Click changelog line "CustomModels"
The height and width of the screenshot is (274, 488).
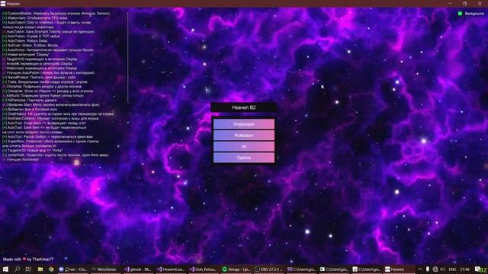pos(56,14)
